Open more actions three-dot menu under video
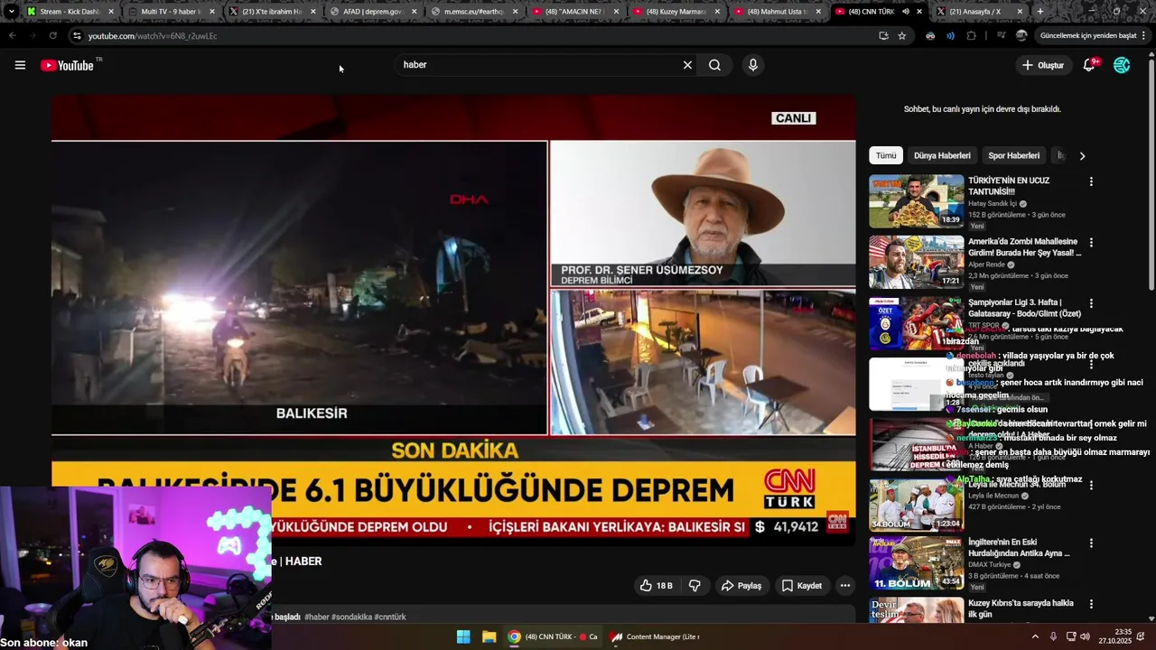This screenshot has width=1156, height=650. [845, 586]
